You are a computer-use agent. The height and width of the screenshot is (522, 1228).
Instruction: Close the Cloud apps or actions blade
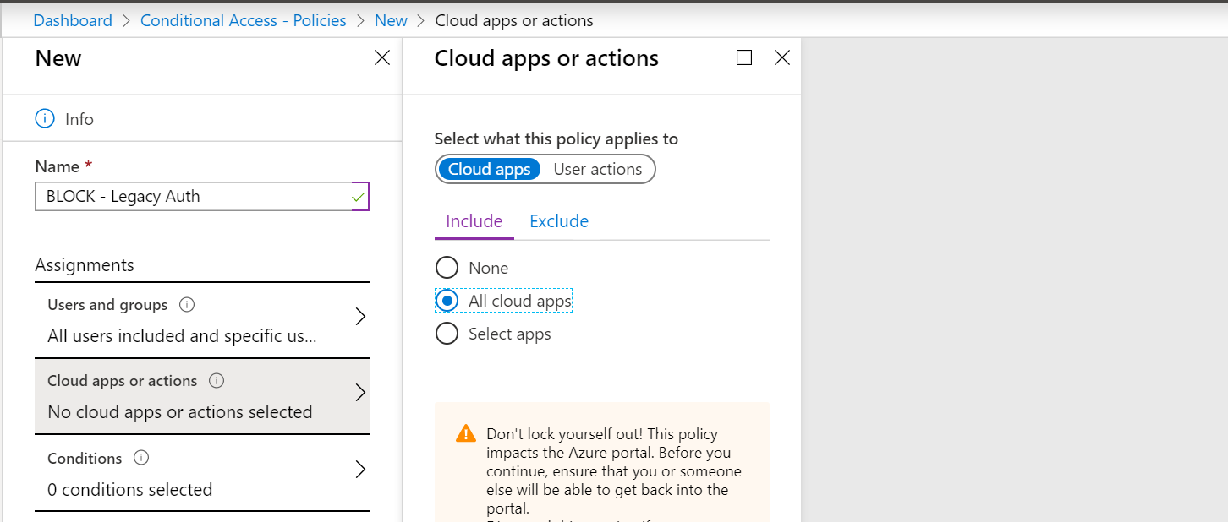[782, 57]
